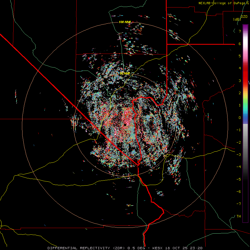Viewport: 250px width, 250px height.
Task: Click the -5 value on the dB scale
Action: (x=239, y=179)
